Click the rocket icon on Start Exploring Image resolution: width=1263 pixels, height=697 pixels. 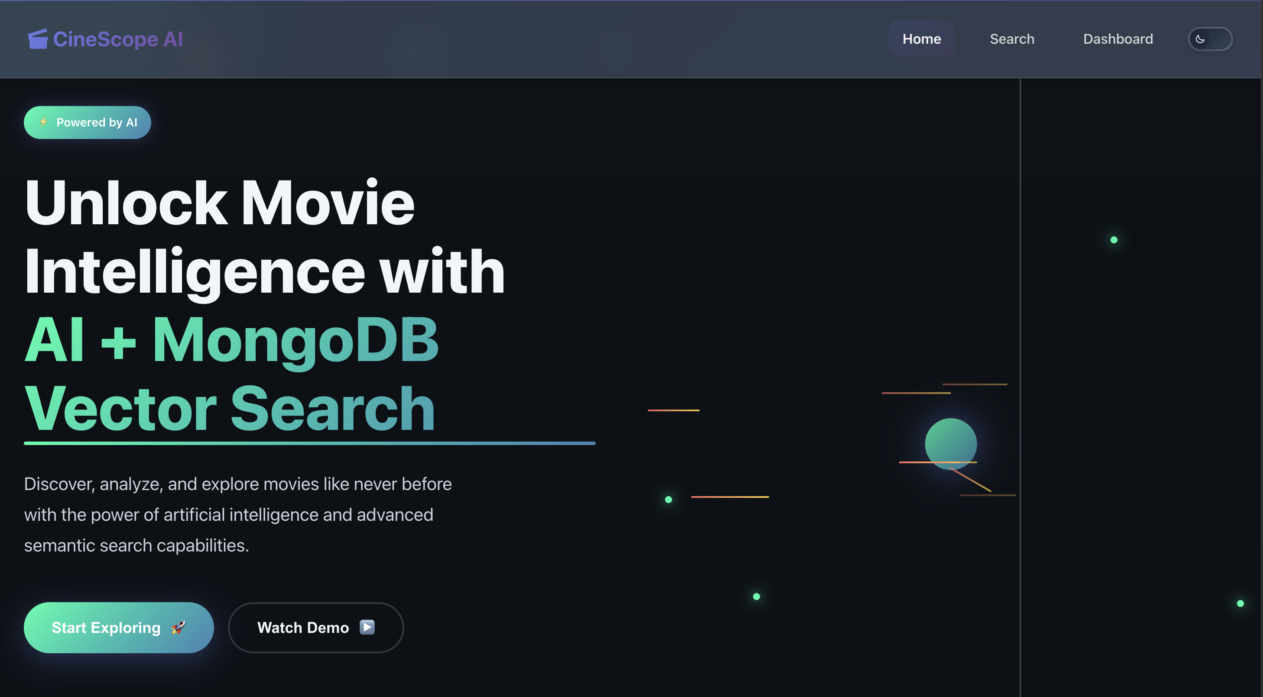point(179,627)
